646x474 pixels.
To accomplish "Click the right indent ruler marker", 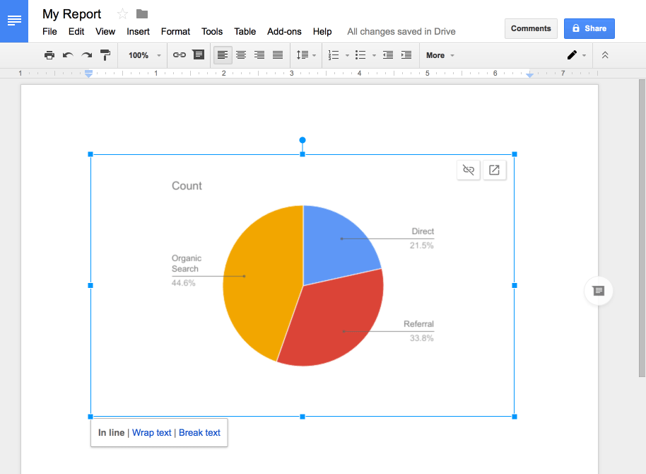I will click(x=530, y=75).
